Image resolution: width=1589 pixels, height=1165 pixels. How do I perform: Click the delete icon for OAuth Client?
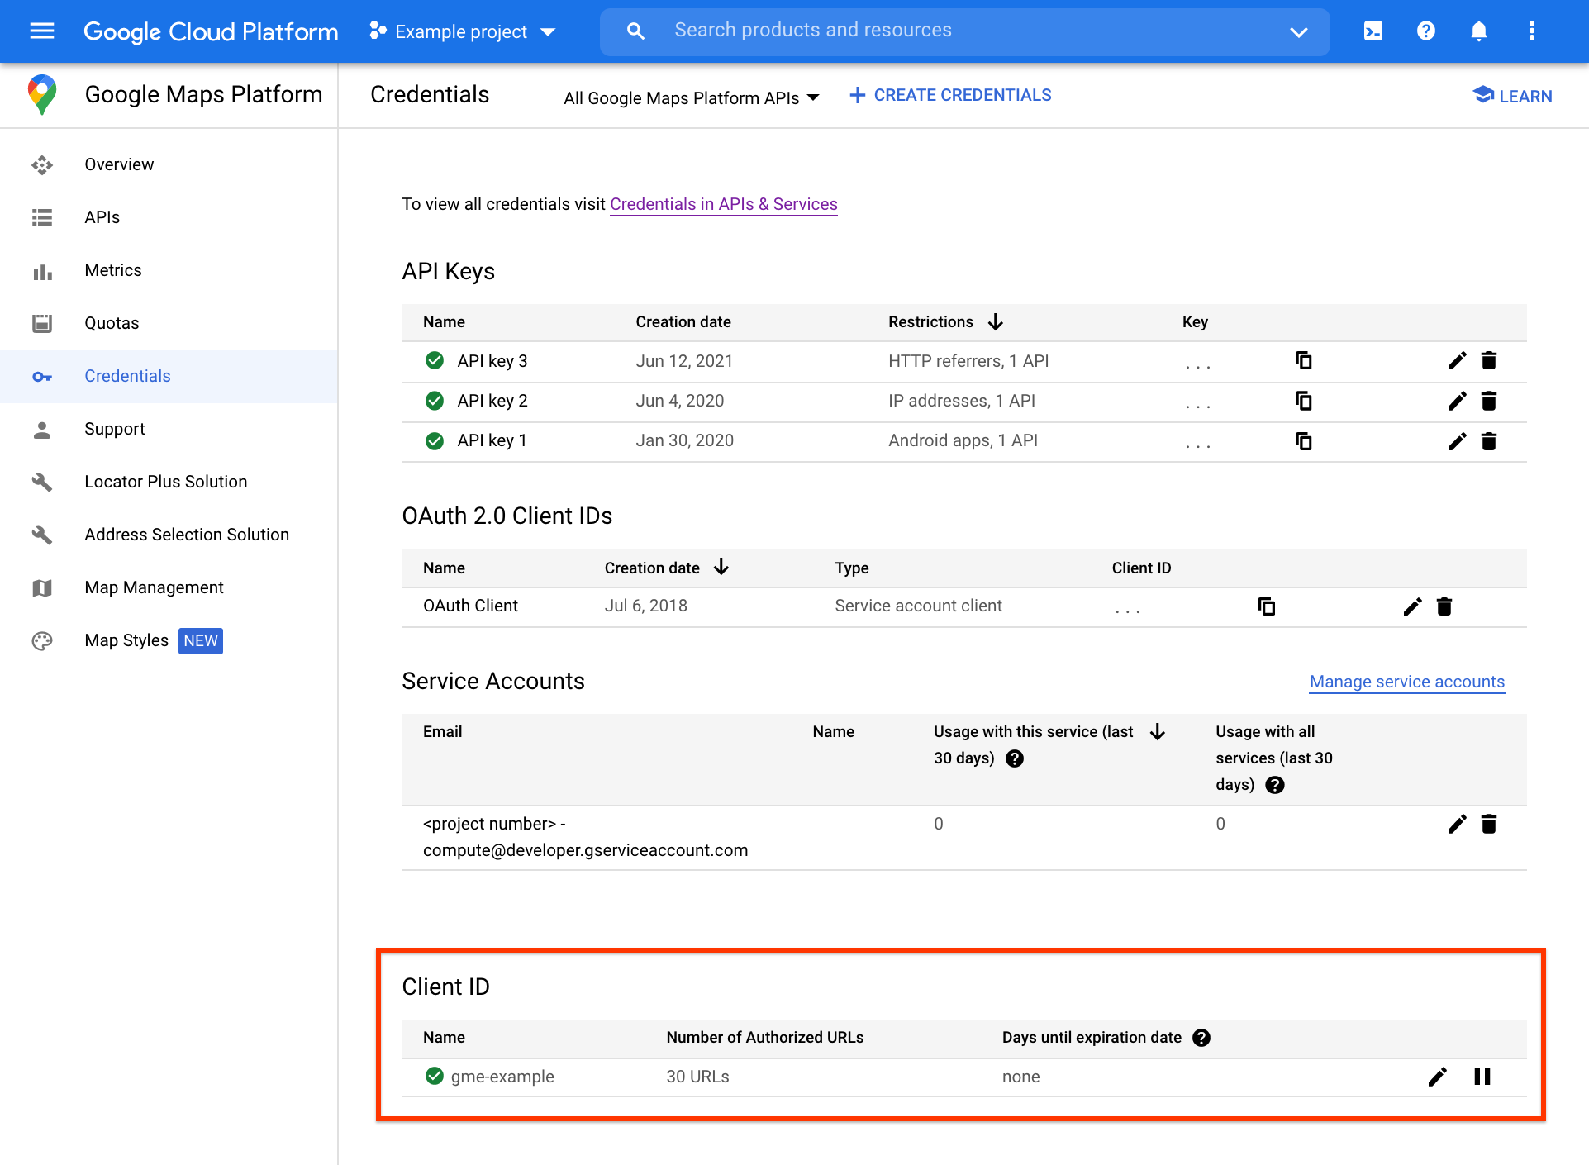(1446, 606)
